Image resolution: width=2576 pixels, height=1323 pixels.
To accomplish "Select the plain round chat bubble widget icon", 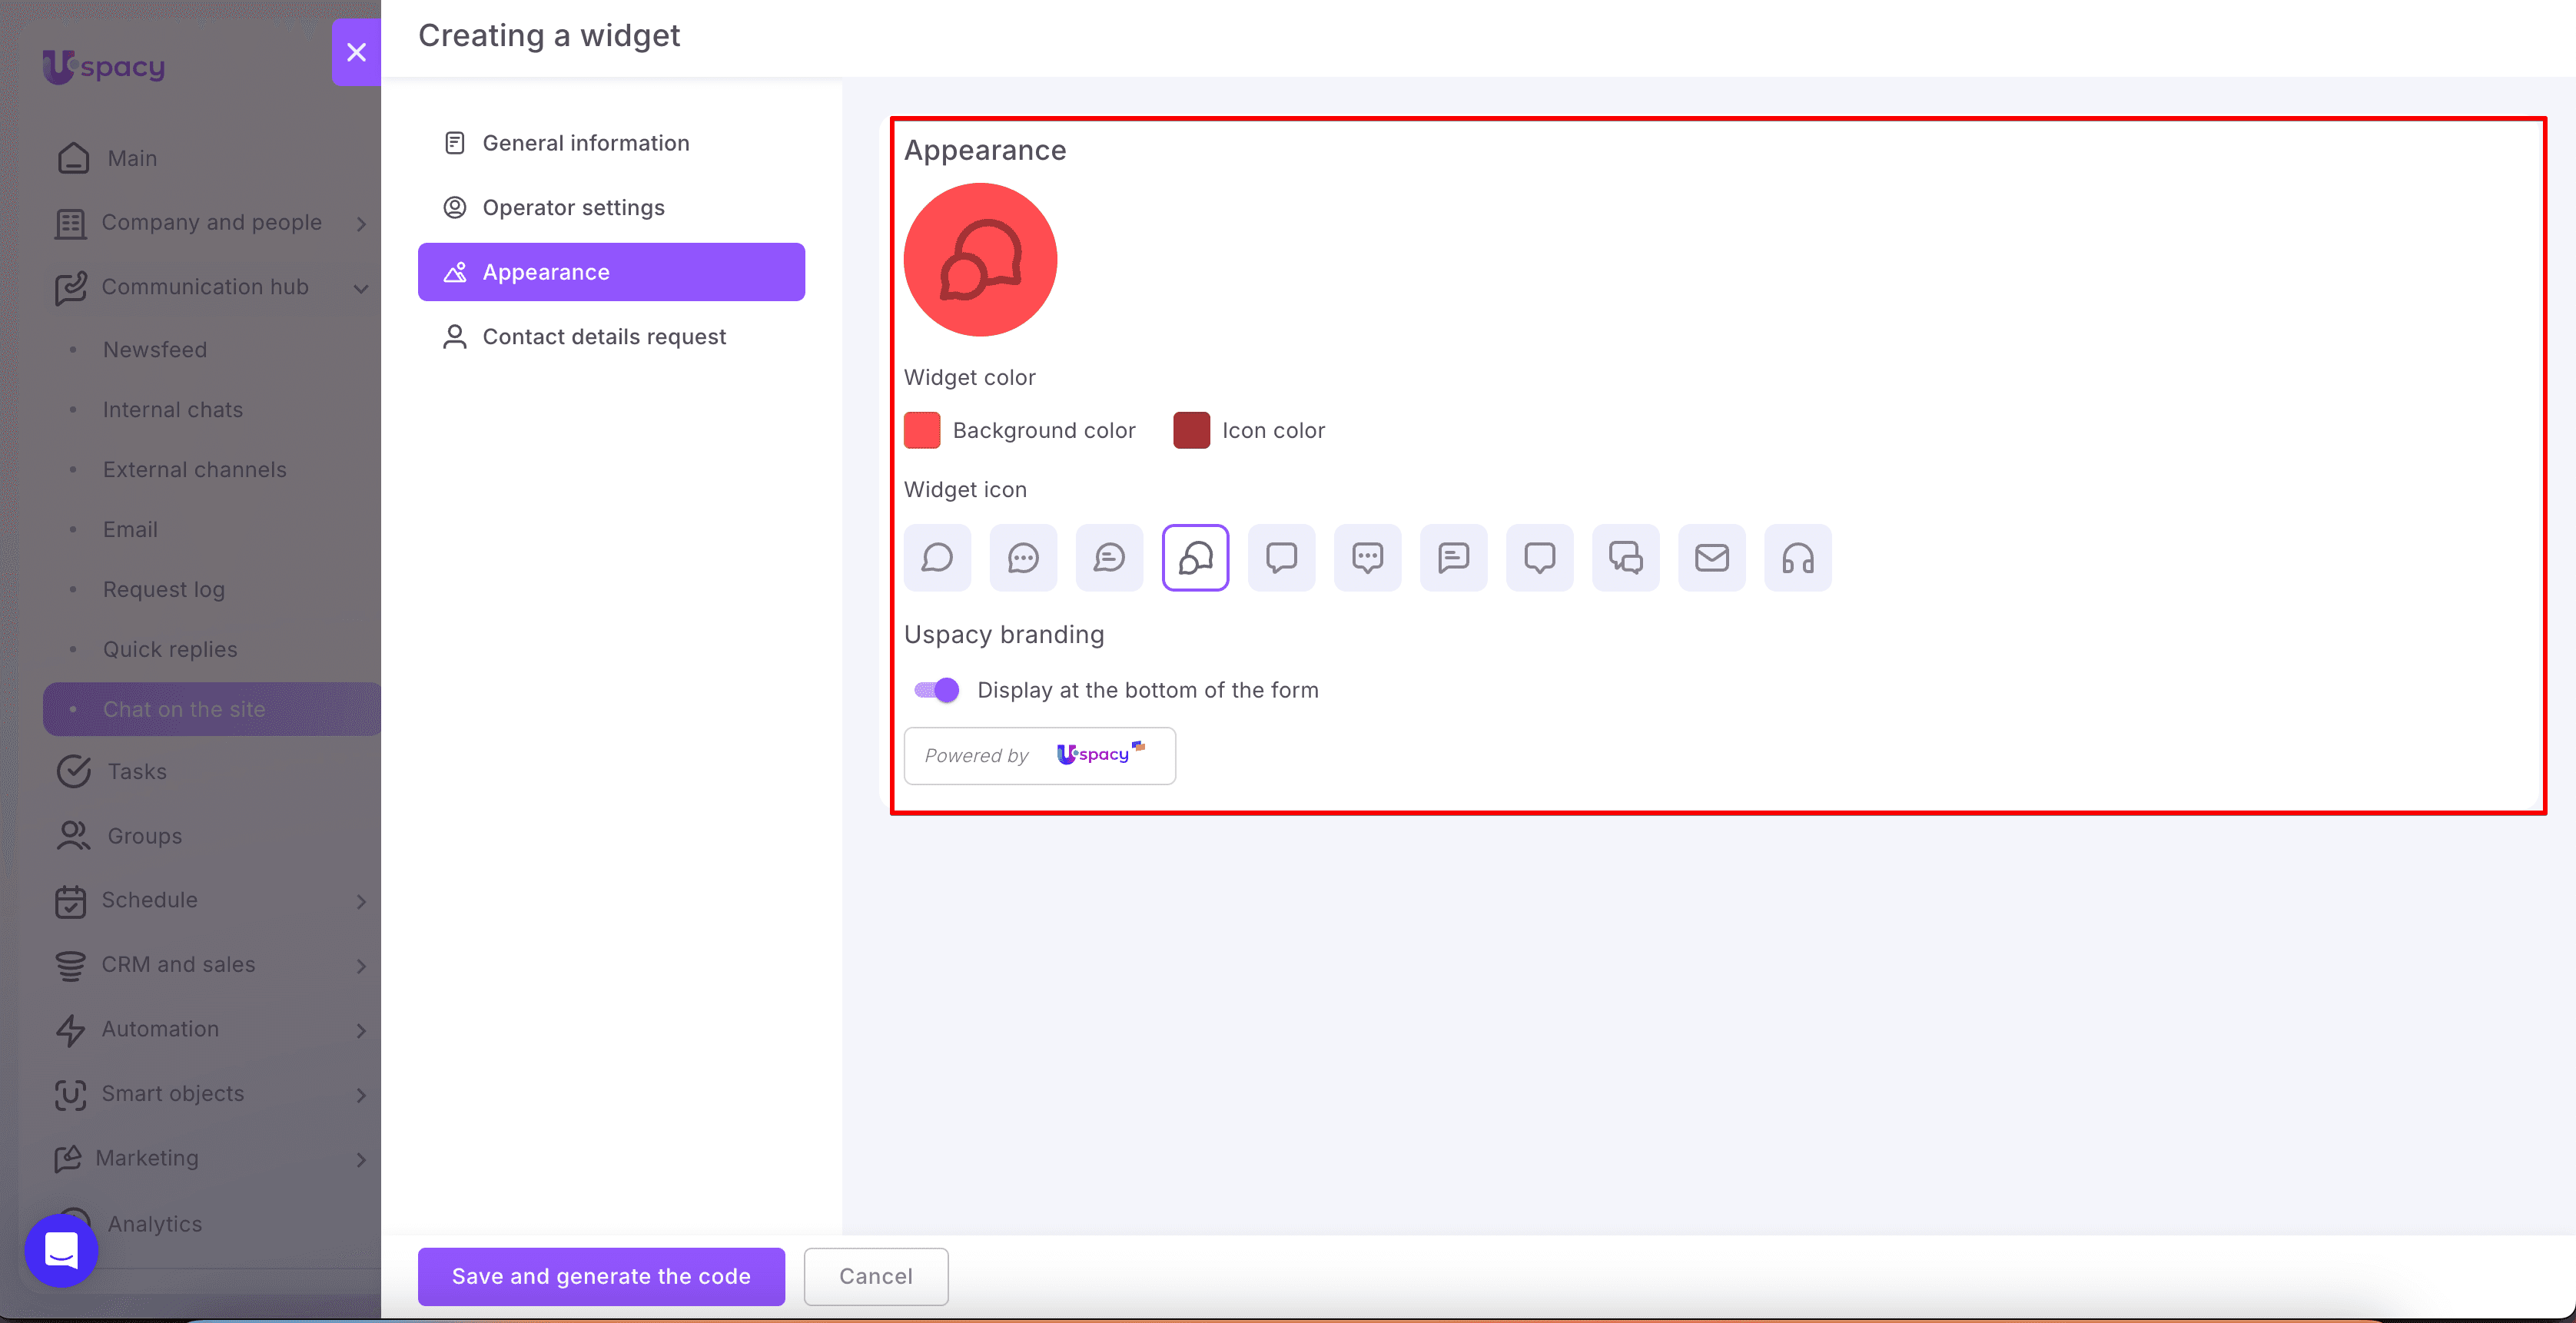I will [x=937, y=557].
